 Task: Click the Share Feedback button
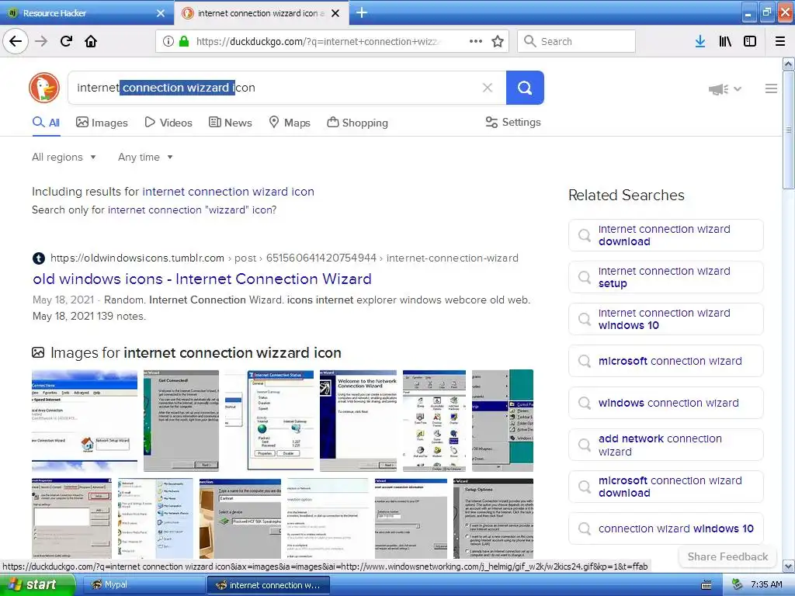(x=727, y=556)
